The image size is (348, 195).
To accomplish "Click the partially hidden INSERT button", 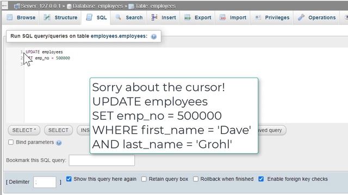I will point(83,130).
